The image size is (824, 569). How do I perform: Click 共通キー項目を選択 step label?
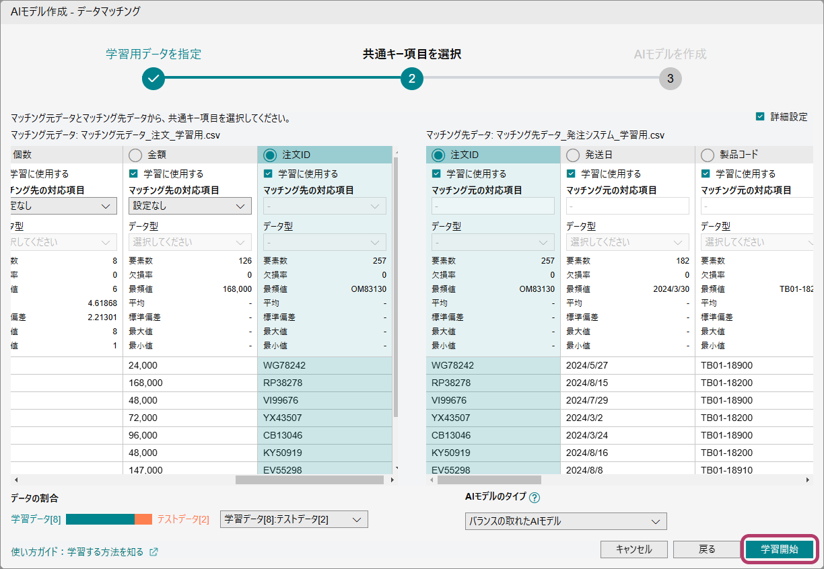pos(412,54)
